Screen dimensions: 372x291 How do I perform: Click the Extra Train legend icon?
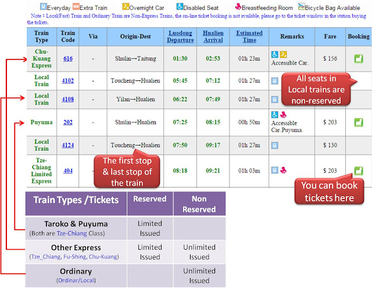point(76,6)
